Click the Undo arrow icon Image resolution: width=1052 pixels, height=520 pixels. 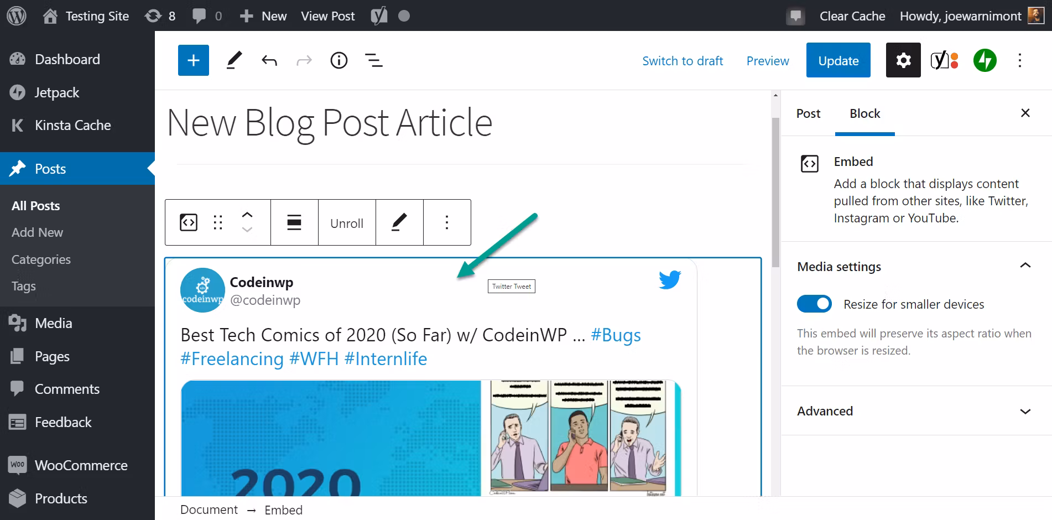click(x=269, y=60)
